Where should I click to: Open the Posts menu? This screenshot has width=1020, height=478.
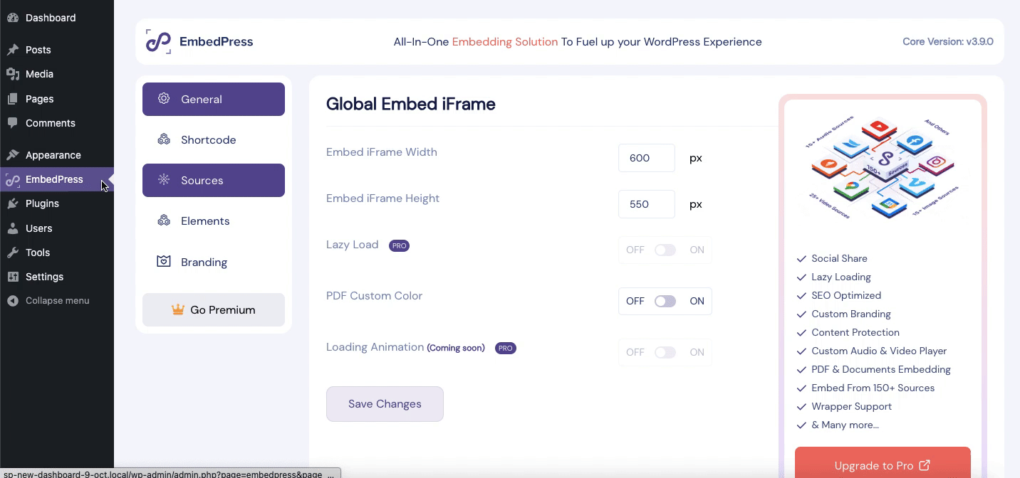pyautogui.click(x=57, y=50)
